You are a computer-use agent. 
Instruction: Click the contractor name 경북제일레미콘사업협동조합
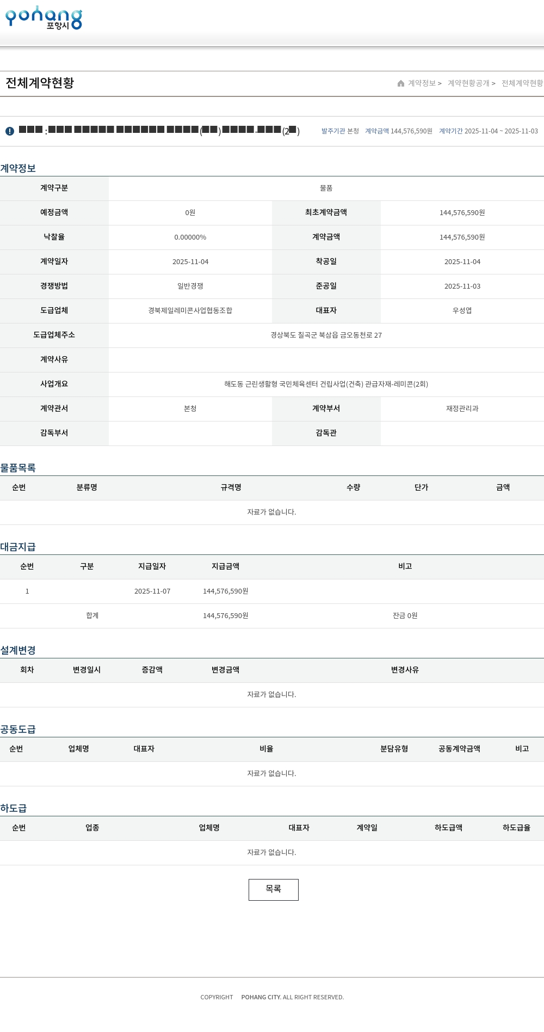coord(190,310)
